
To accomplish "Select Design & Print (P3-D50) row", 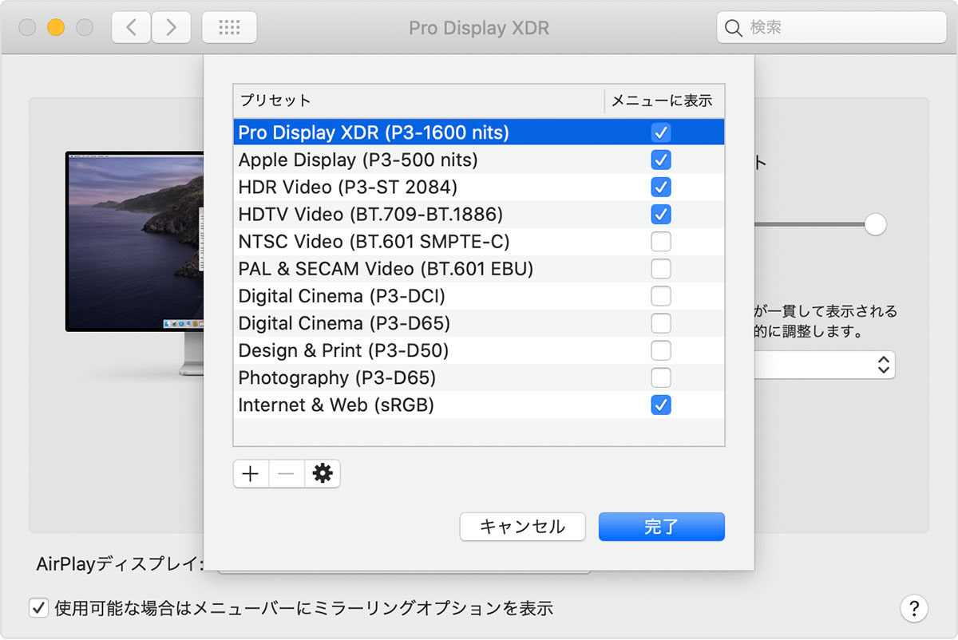I will pos(479,350).
